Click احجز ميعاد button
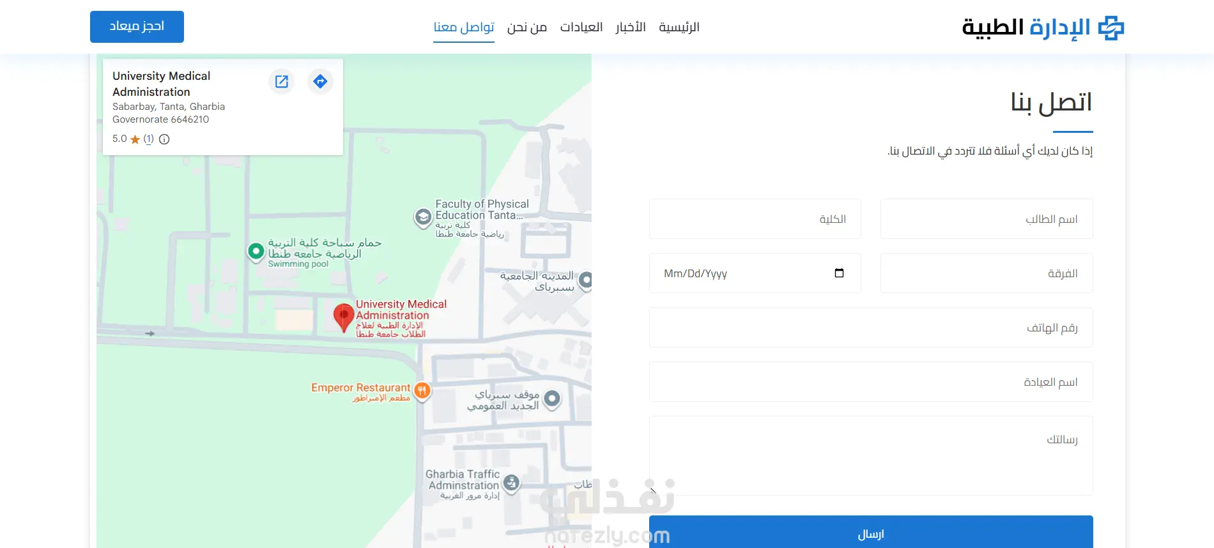Screen dimensions: 1214x548 (137, 27)
